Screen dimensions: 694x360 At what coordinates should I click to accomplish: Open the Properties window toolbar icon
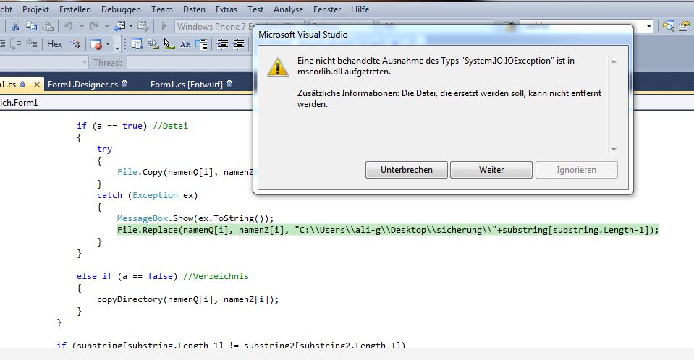tap(685, 27)
